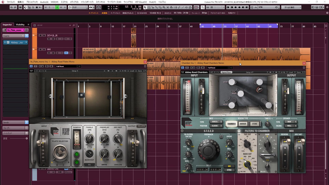Click the A→B copy icon in Chambers plugin
This screenshot has width=329, height=185.
(283, 72)
